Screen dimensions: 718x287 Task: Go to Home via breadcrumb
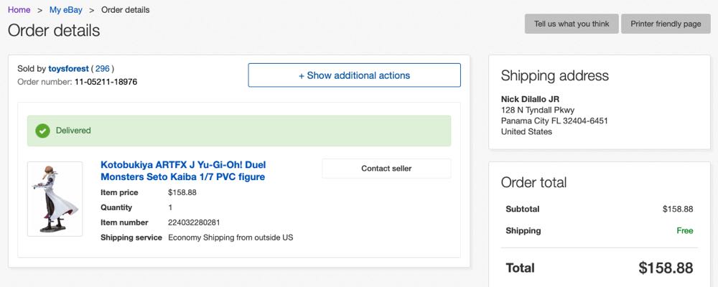[19, 10]
